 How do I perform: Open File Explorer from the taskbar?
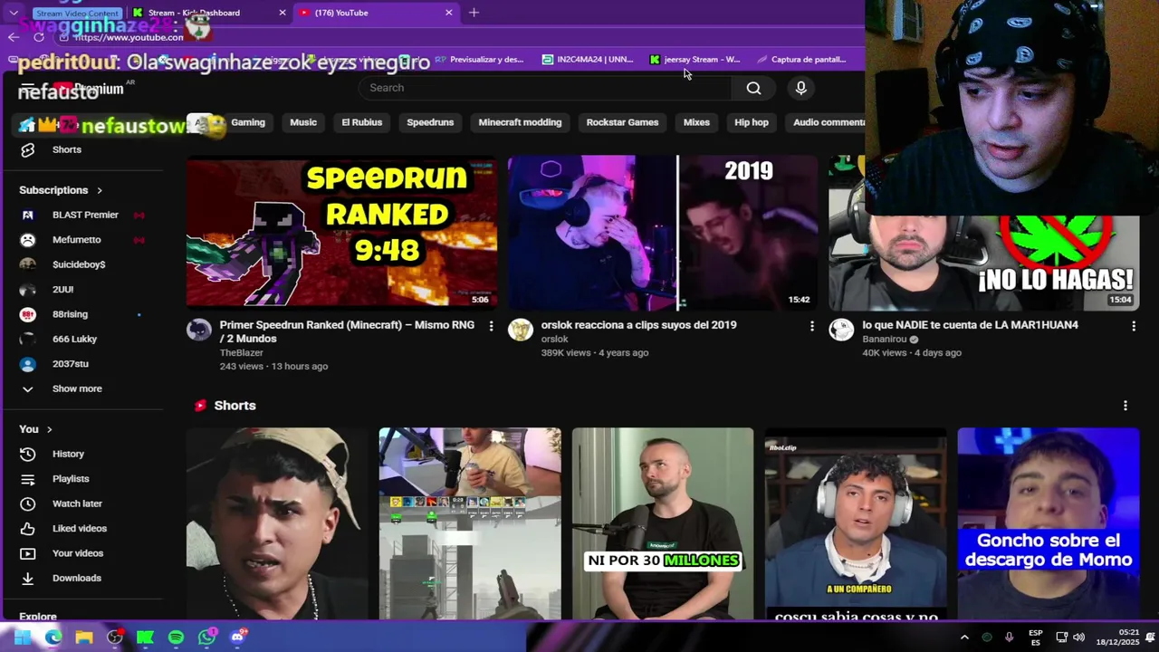(84, 638)
